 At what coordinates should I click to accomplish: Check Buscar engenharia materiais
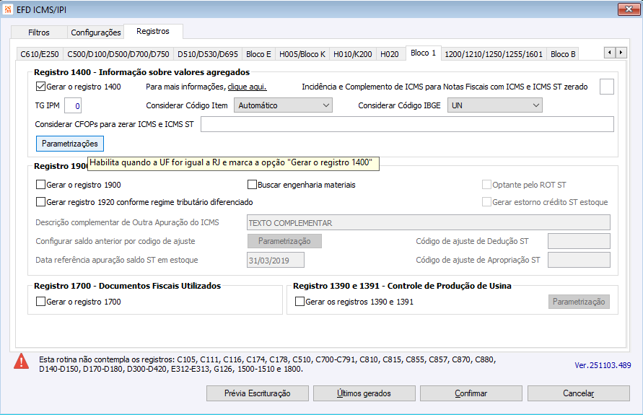252,185
